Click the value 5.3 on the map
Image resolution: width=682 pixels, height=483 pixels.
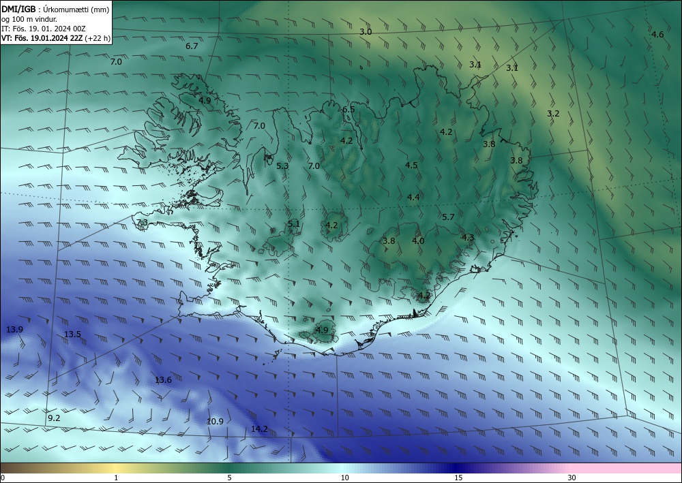[x=282, y=166]
